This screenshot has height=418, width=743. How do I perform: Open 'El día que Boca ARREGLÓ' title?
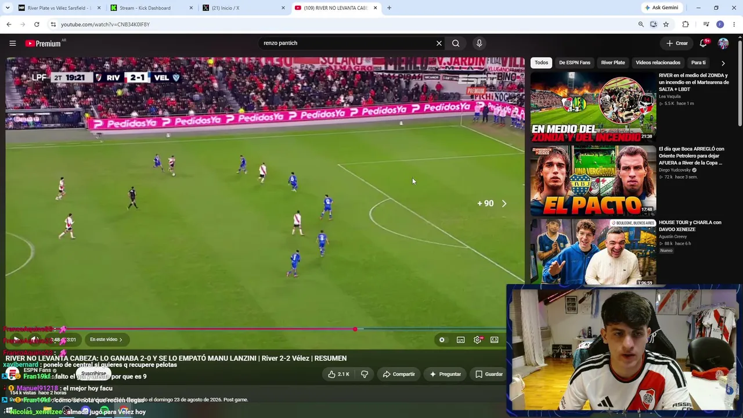coord(691,156)
